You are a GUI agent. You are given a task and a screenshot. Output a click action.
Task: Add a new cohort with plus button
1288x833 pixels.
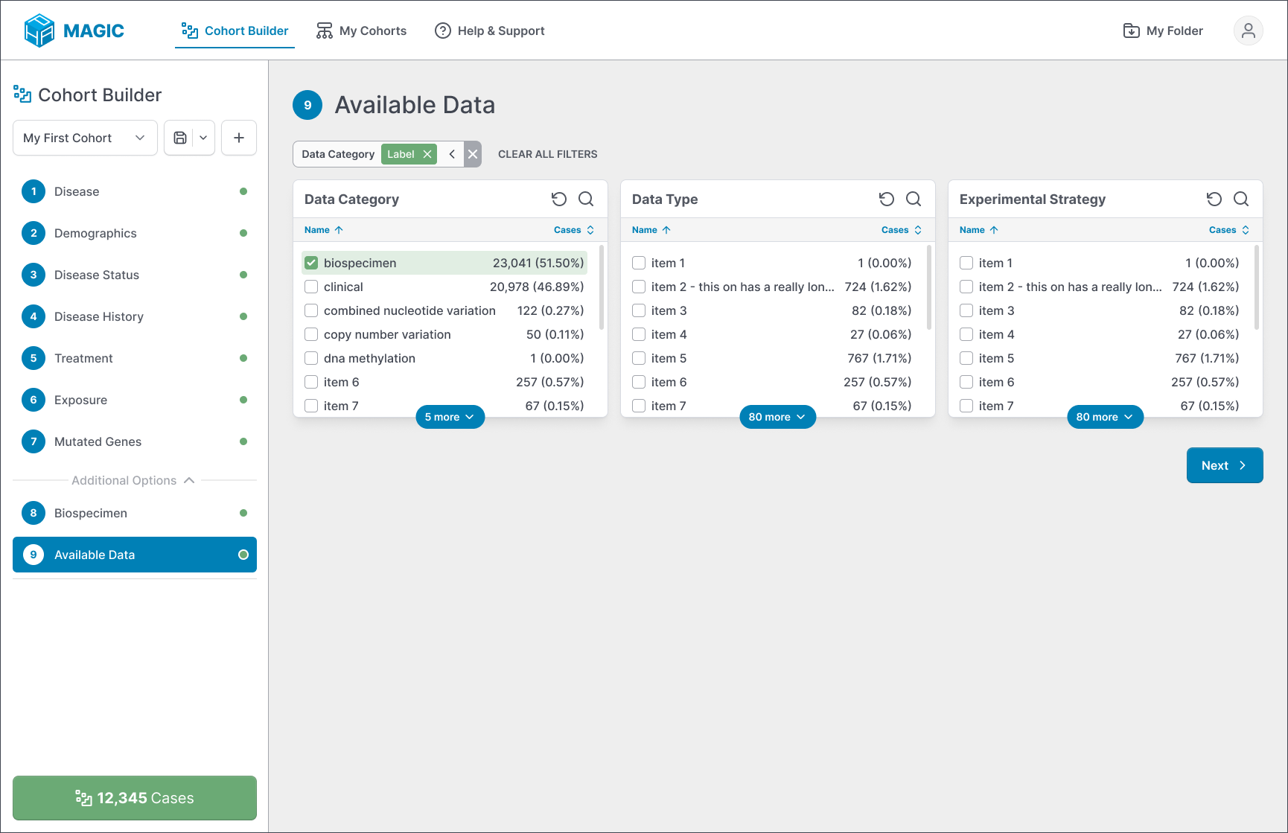point(239,138)
